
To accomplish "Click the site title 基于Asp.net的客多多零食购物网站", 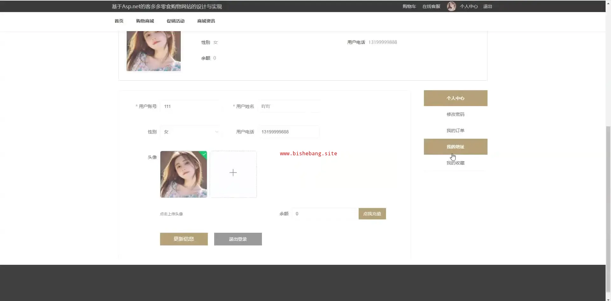I will pyautogui.click(x=167, y=6).
